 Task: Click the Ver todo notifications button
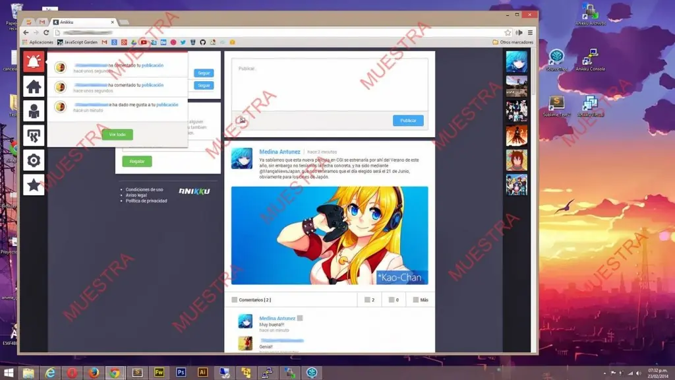117,135
